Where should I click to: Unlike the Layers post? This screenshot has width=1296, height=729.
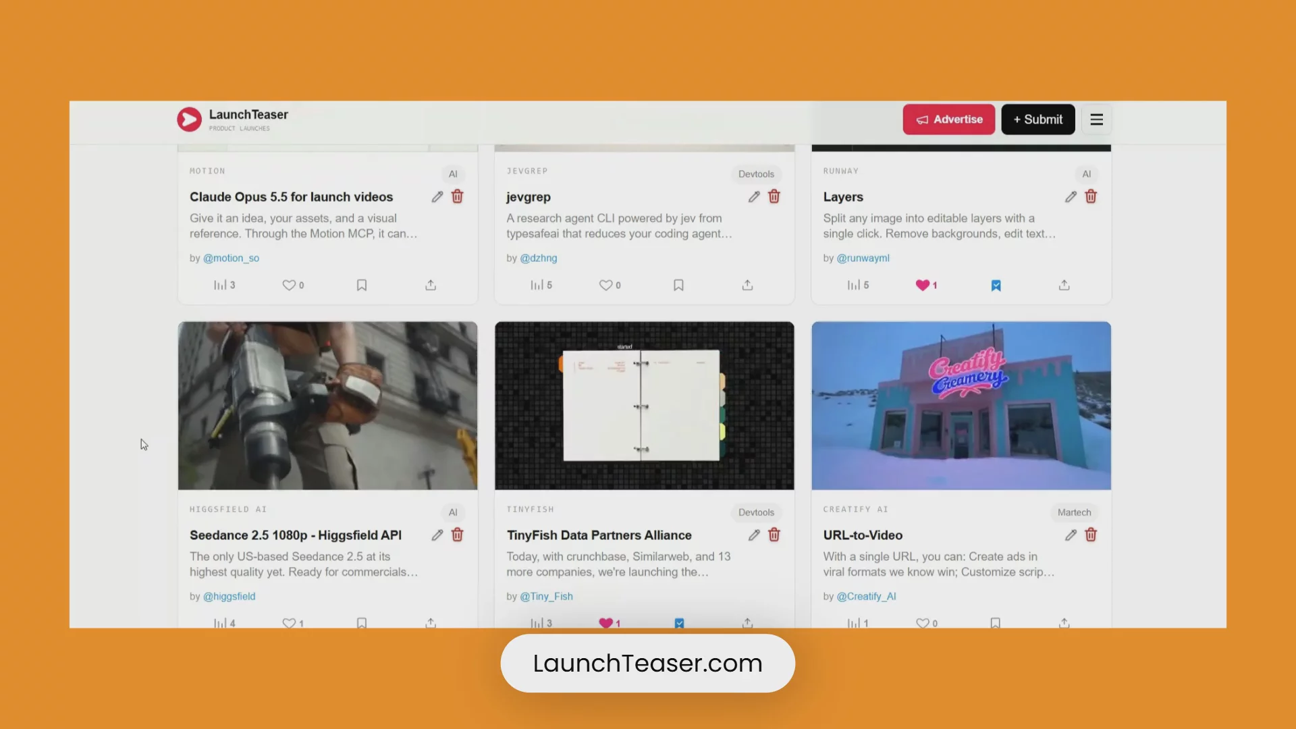point(926,285)
